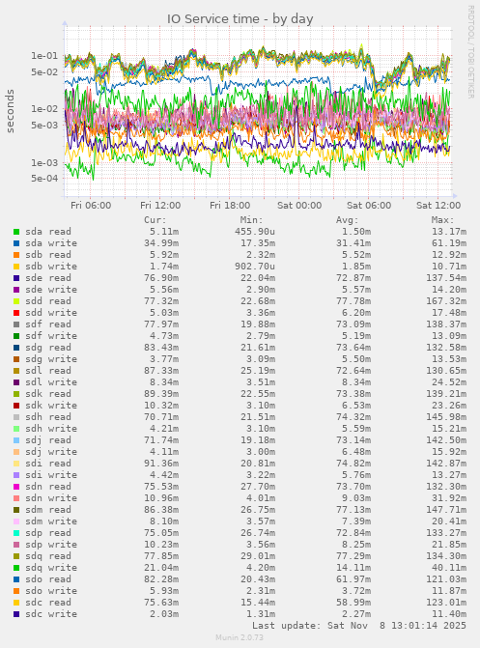Viewport: 480px width, 648px height.
Task: Click the 'seconds' vertical axis label
Action: [10, 111]
